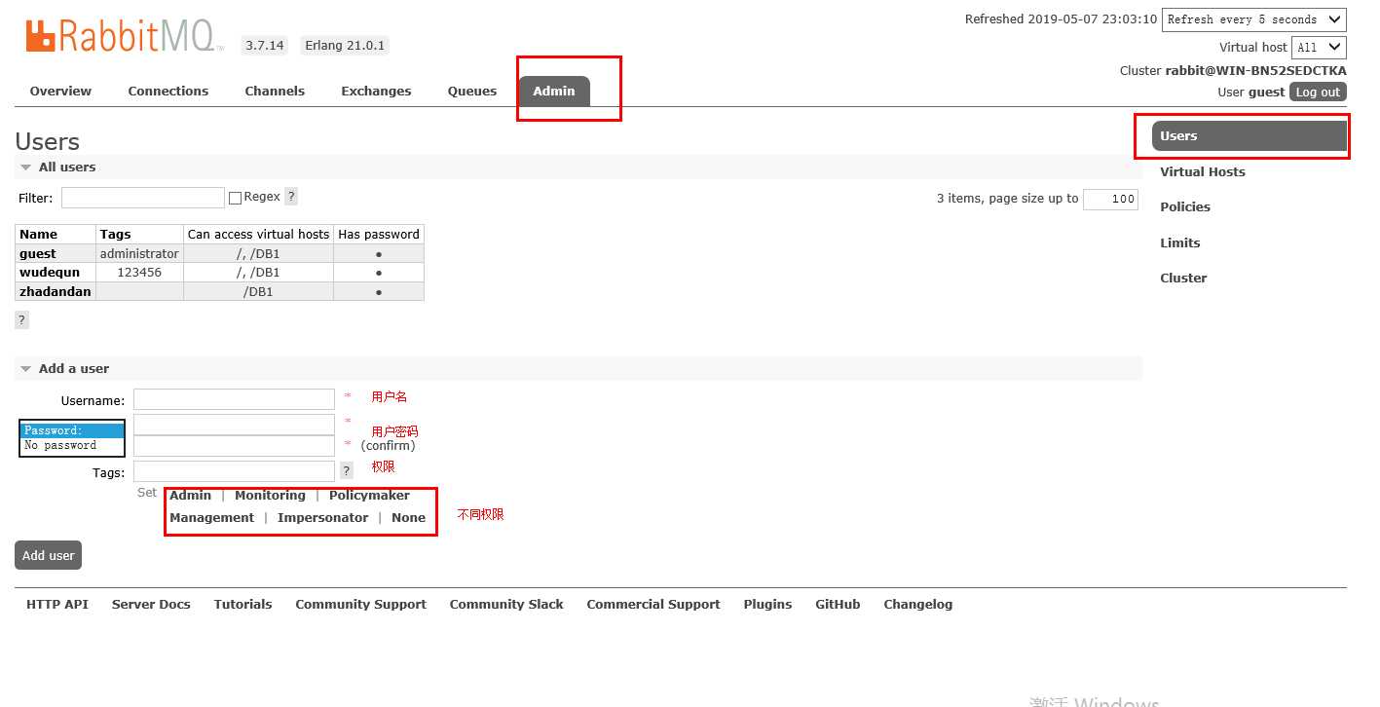Viewport: 1380px width, 707px height.
Task: Click the 123456 tag cell for wudequn
Action: click(x=139, y=273)
